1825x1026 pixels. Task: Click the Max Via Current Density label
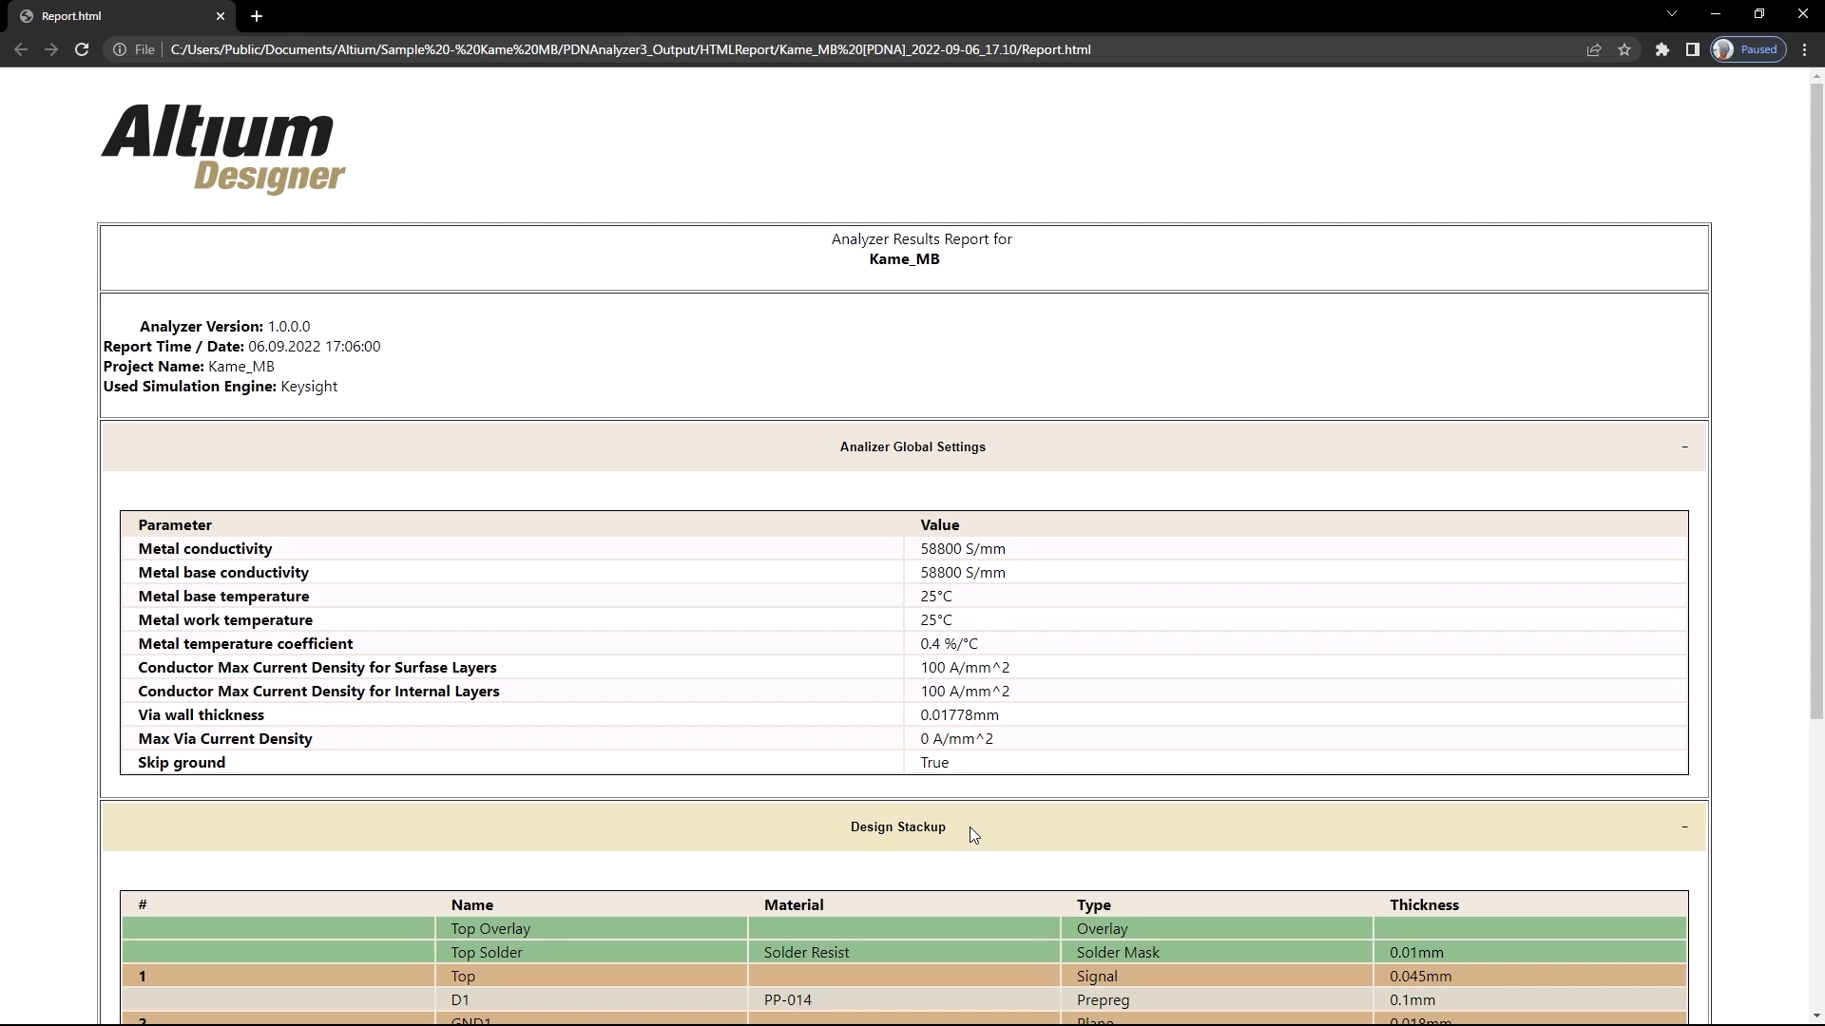click(x=225, y=738)
